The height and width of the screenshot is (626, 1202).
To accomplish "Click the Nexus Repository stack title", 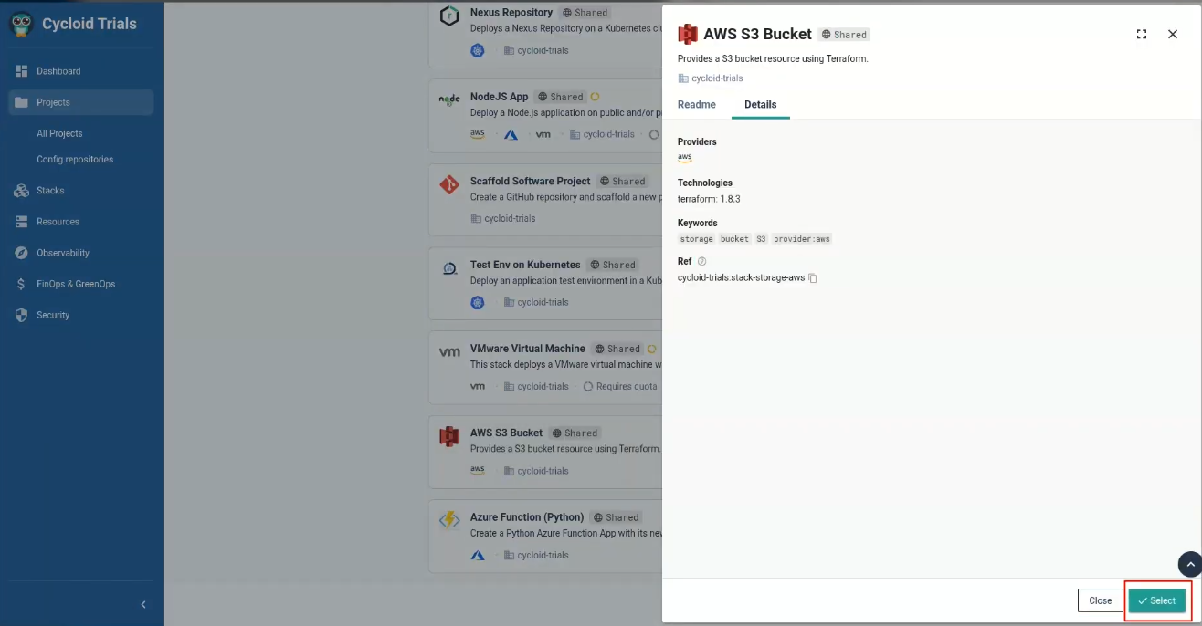I will pyautogui.click(x=511, y=13).
